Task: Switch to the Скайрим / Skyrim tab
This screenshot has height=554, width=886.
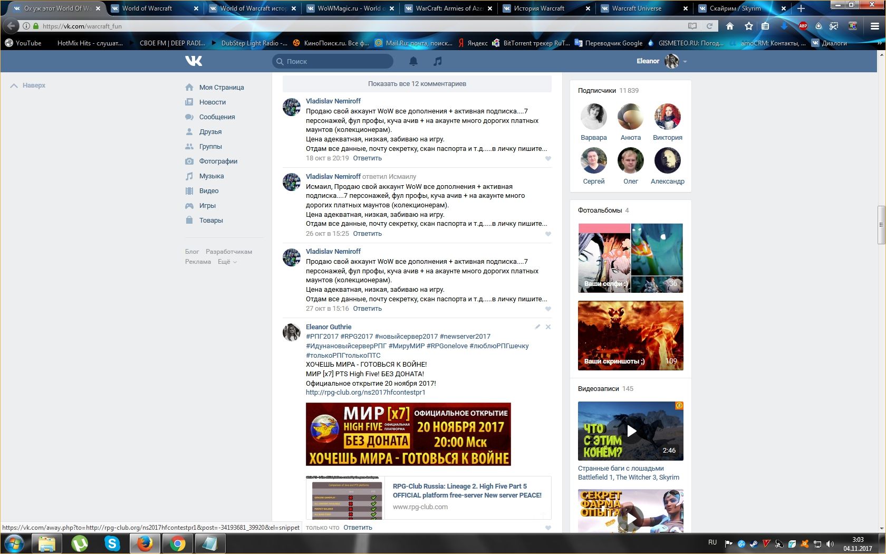Action: click(741, 8)
